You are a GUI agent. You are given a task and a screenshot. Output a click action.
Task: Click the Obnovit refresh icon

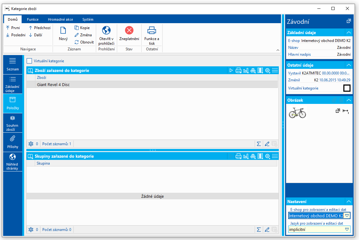[x=76, y=42]
